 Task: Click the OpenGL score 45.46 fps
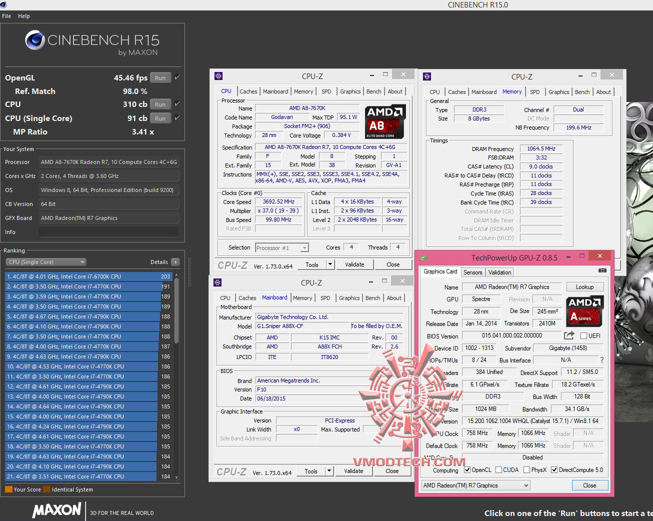click(130, 77)
